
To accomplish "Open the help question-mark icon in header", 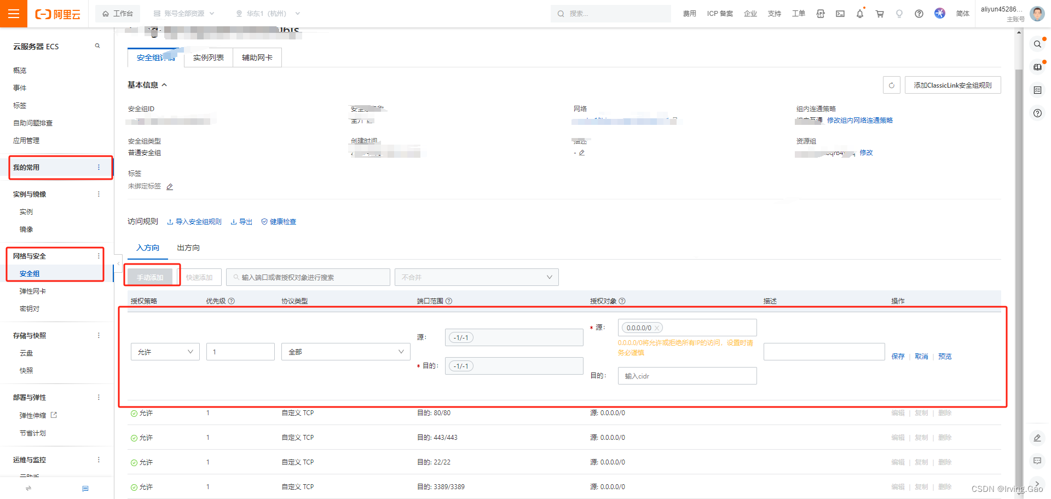I will click(919, 14).
